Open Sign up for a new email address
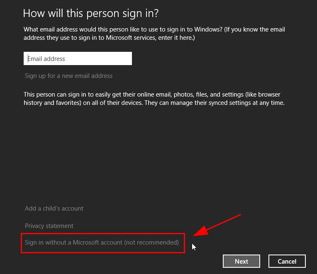Image resolution: width=317 pixels, height=274 pixels. point(68,76)
